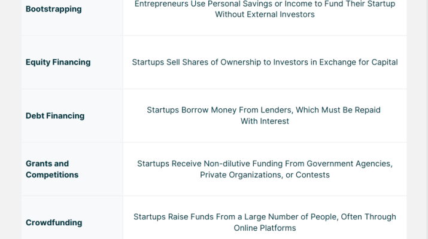Click the 'Without External Investors' text line
This screenshot has height=239, width=428.
click(265, 14)
